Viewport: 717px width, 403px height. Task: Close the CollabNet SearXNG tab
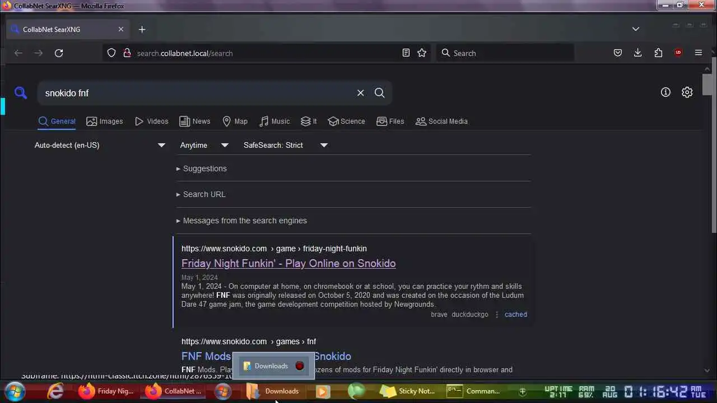[x=121, y=29]
